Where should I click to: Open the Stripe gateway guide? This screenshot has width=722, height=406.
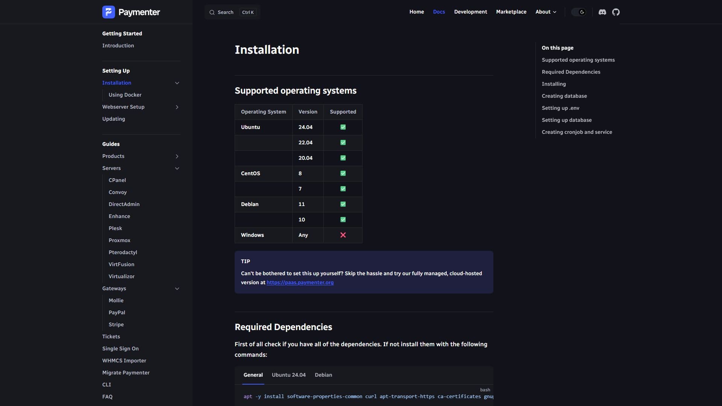click(x=116, y=325)
